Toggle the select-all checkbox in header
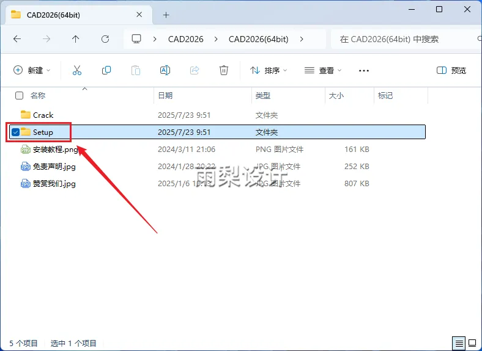This screenshot has height=351, width=482. [19, 95]
